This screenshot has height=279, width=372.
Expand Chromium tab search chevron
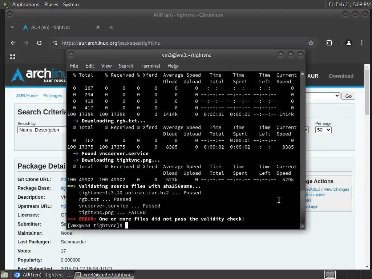tap(12, 27)
